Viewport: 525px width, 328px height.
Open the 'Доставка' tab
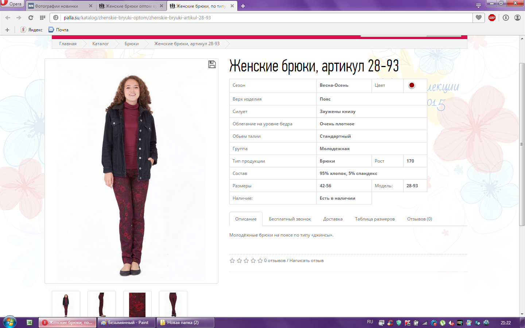tap(333, 219)
